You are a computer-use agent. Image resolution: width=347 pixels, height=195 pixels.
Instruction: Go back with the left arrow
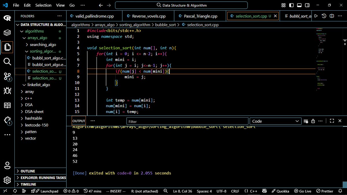[101, 5]
